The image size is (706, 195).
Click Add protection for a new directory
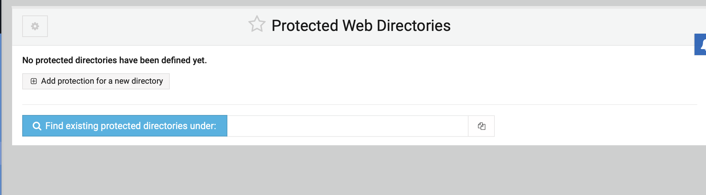pos(96,81)
